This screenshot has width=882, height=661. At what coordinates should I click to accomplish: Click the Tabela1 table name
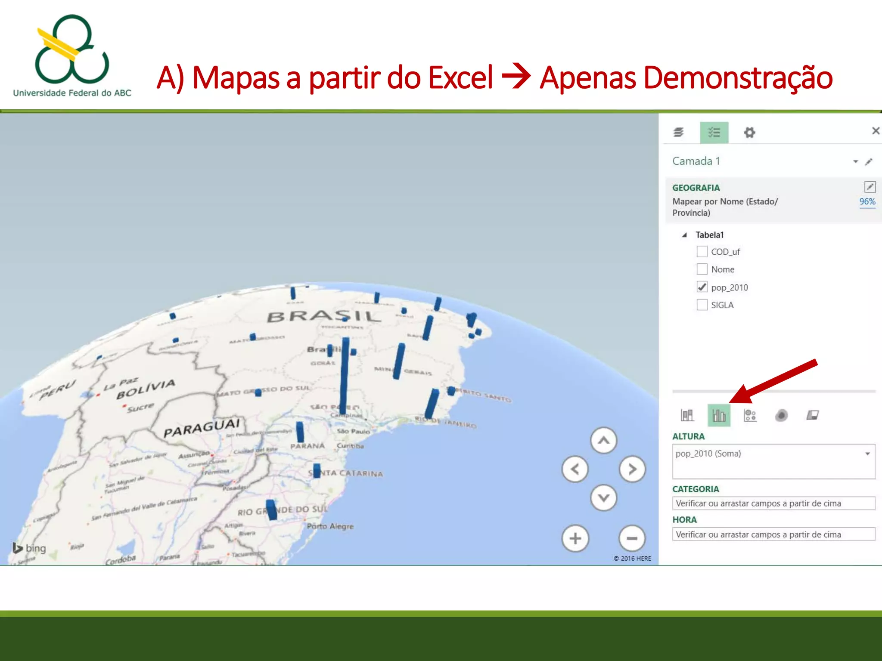[x=710, y=235]
